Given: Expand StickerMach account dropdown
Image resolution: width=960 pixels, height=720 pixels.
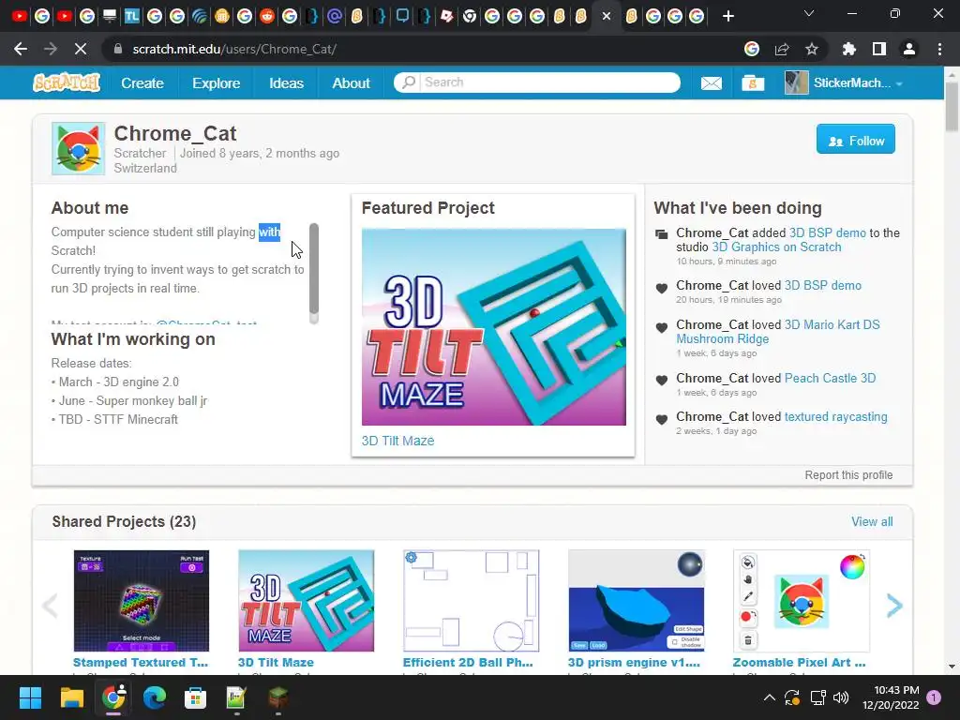Looking at the screenshot, I should coord(899,83).
